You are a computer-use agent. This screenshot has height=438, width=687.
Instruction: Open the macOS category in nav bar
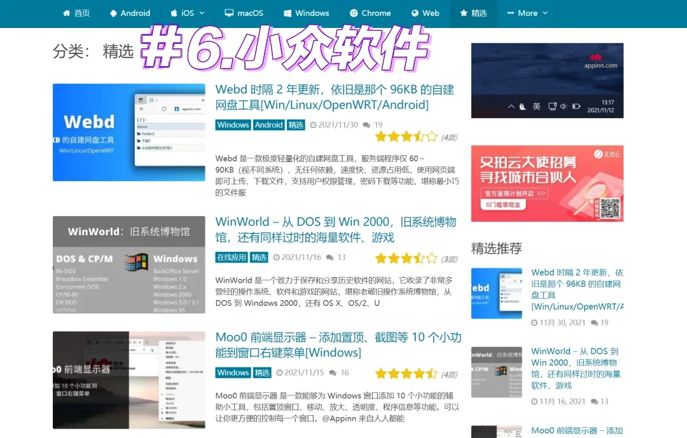click(x=244, y=13)
